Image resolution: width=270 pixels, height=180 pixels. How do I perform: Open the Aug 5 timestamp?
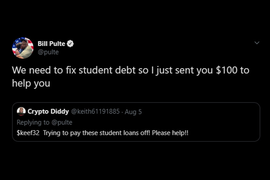tap(133, 112)
